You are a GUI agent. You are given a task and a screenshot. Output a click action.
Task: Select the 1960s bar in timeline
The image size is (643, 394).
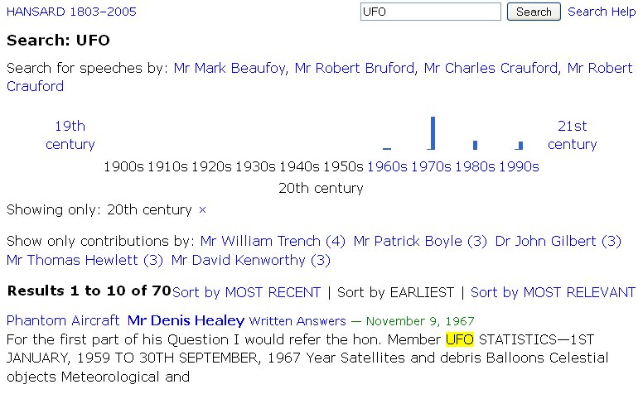(x=387, y=147)
